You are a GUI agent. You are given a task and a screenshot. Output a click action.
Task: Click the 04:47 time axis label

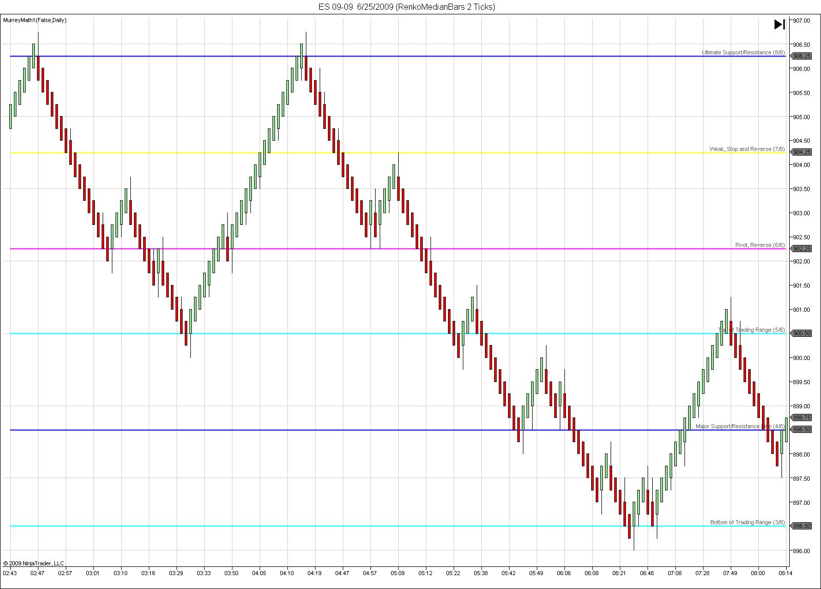pos(342,573)
